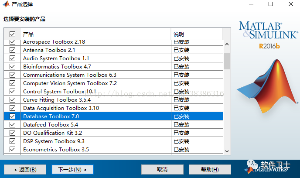This screenshot has width=300, height=178.
Task: Click the product list scrollbar thumb
Action: [x=227, y=61]
